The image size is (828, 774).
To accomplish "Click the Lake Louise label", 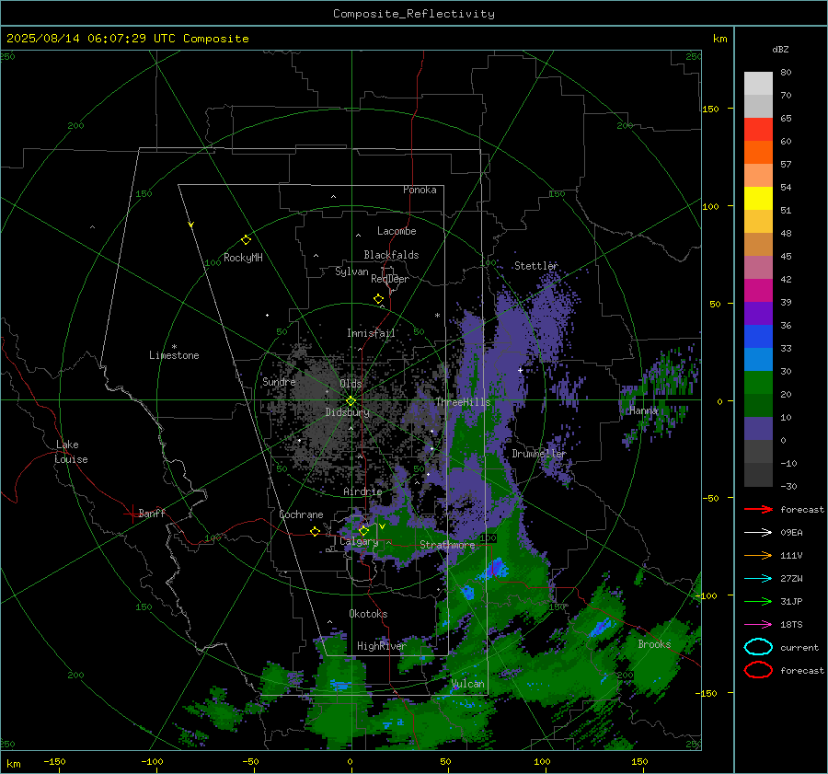I will click(x=71, y=452).
